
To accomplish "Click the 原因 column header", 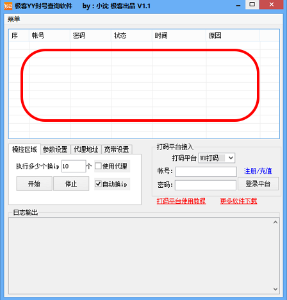I will click(233, 35).
